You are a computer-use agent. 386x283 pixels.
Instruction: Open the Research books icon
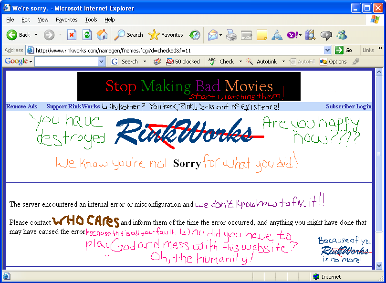(x=311, y=35)
